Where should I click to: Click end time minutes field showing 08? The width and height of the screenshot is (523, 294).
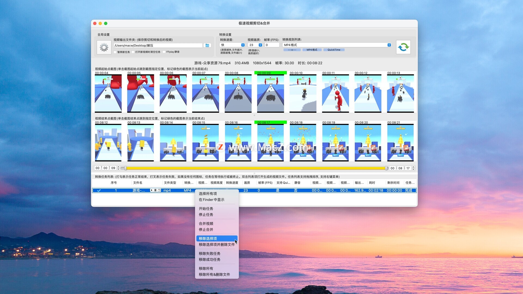400,168
